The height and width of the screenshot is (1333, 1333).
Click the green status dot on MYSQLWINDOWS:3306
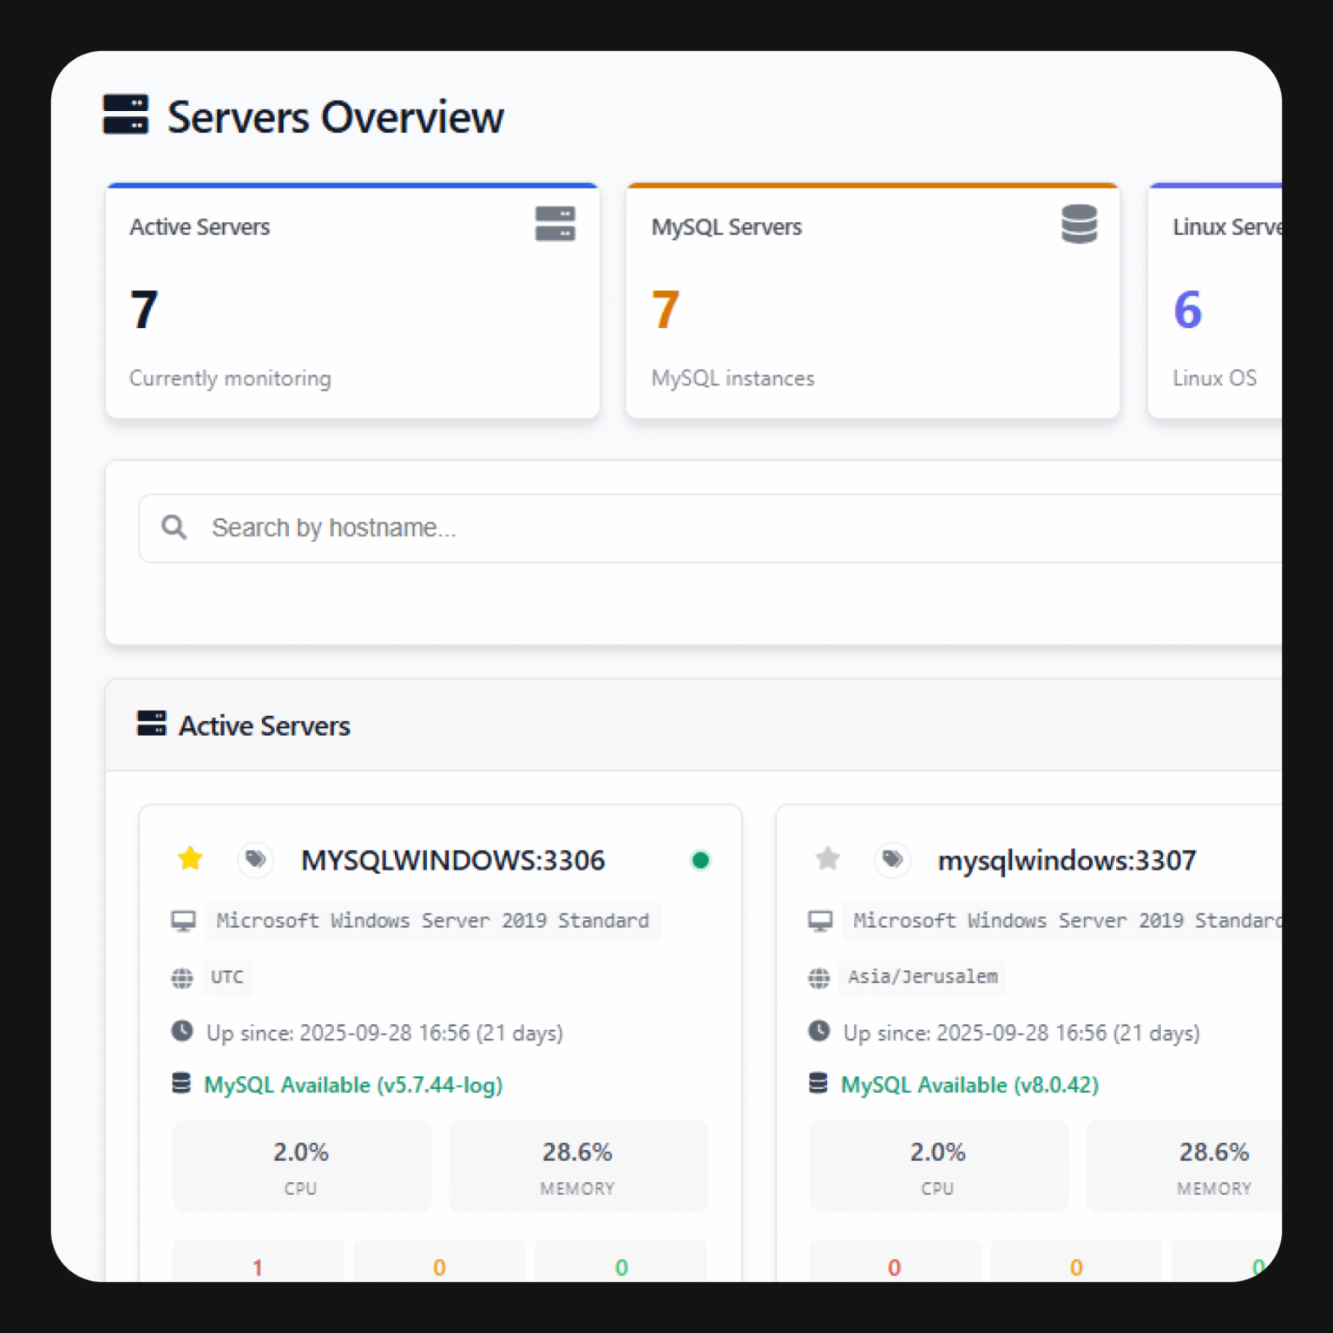pyautogui.click(x=700, y=860)
